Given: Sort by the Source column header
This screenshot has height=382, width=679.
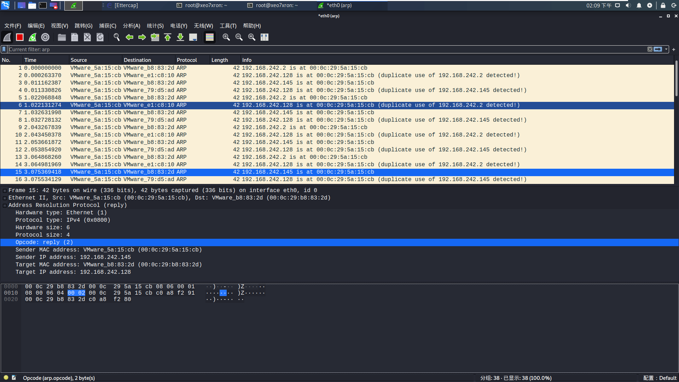Looking at the screenshot, I should coord(95,60).
